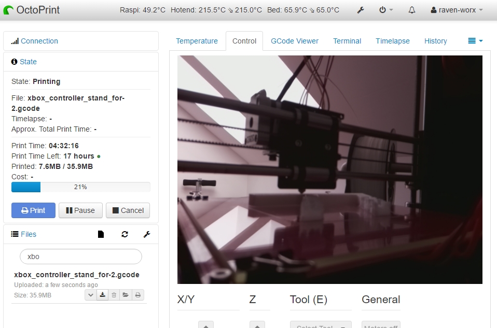Cancel the current print
This screenshot has height=328, width=497.
click(x=128, y=210)
